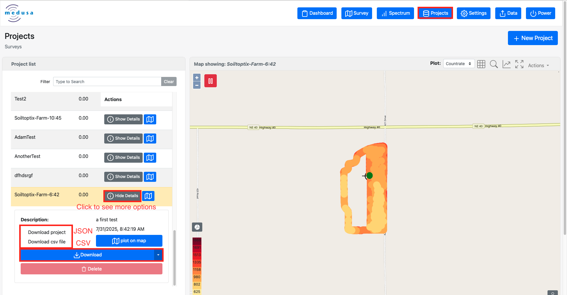
Task: Expand the map Actions dropdown
Action: 538,65
